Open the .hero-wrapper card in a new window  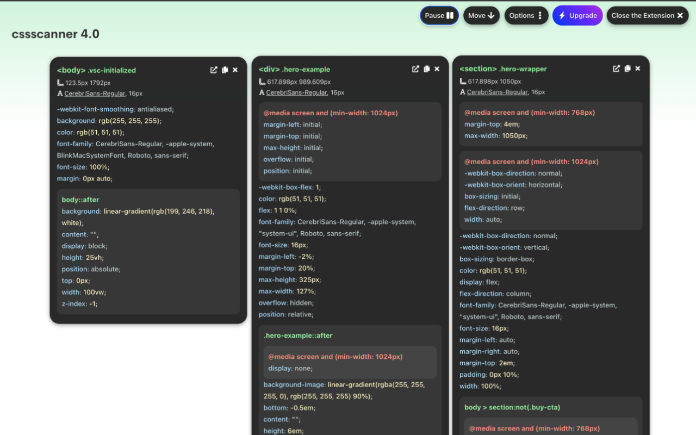coord(616,69)
